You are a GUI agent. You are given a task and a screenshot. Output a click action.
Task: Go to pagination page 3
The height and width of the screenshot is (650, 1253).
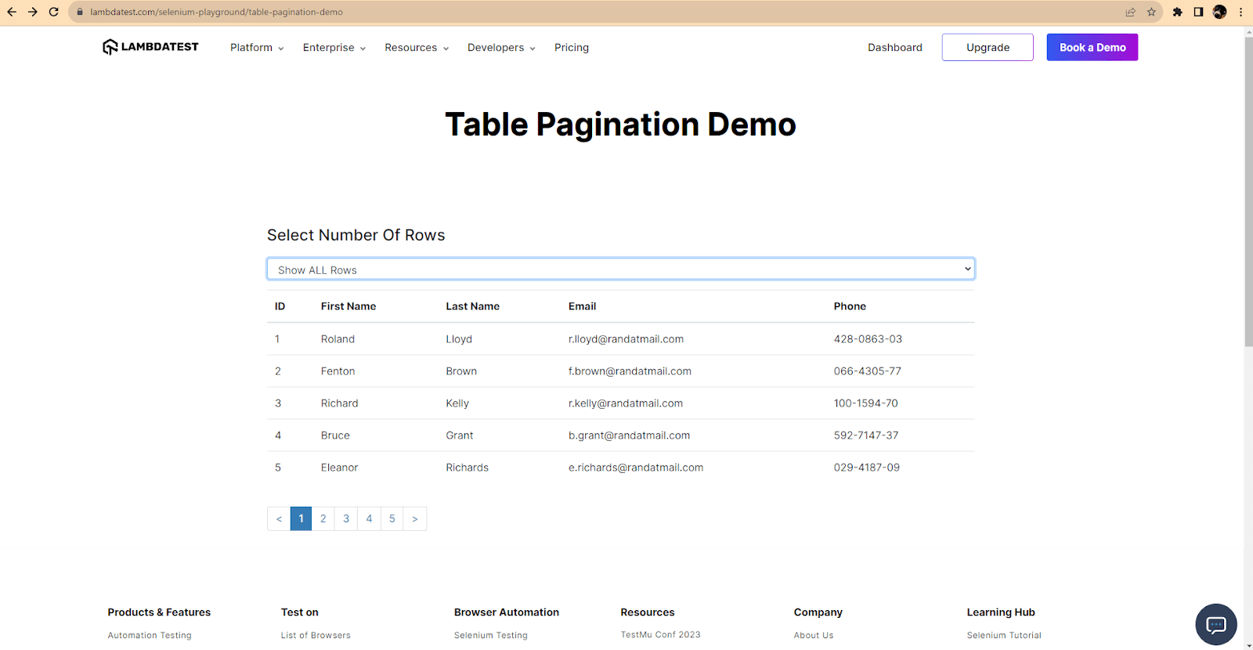[x=346, y=518]
